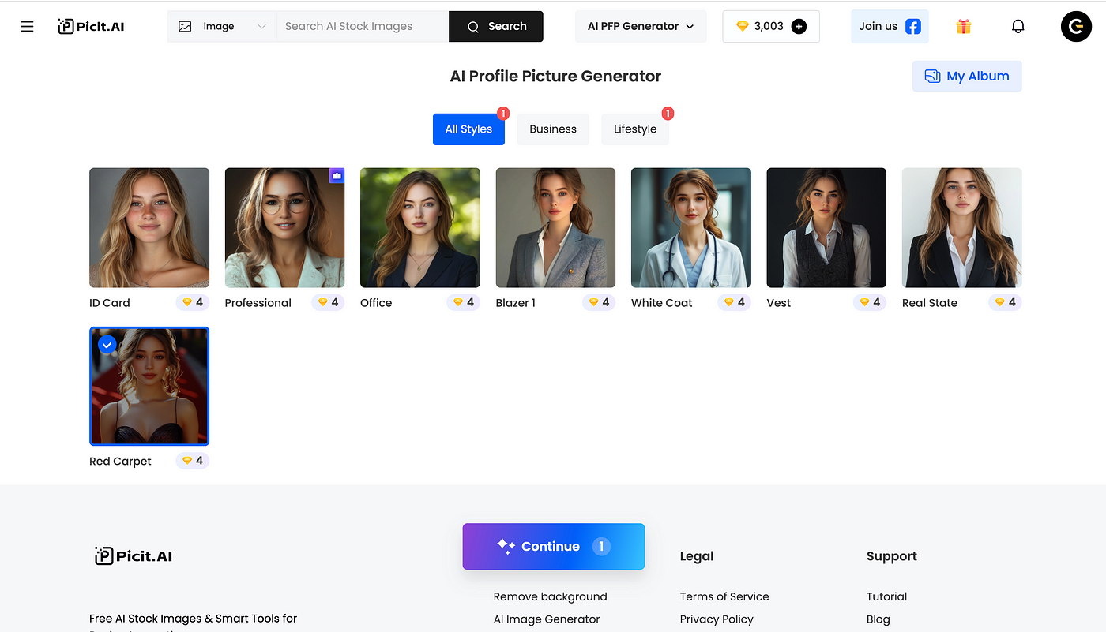
Task: Select the All Styles tab
Action: [x=468, y=129]
